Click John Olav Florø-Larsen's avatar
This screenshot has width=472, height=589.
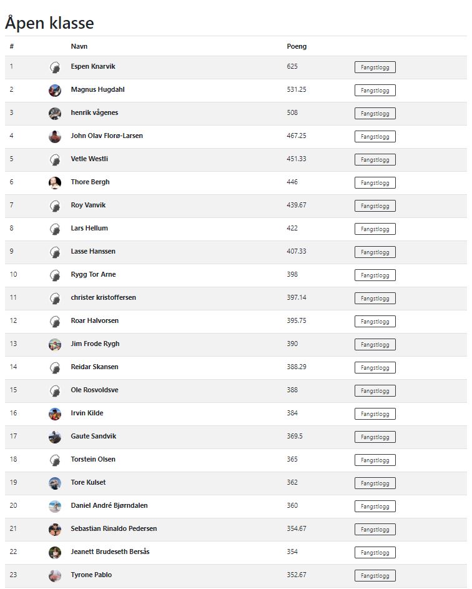[x=55, y=136]
